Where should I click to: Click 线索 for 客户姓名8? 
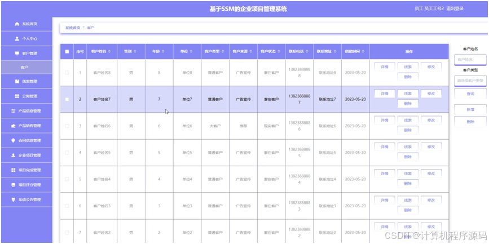(408, 66)
